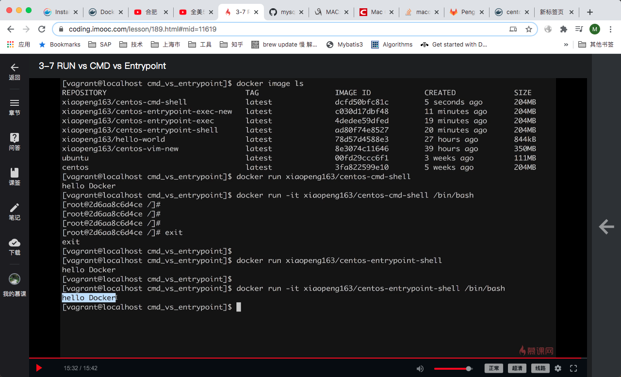Close the 新标签页 tab

pyautogui.click(x=572, y=12)
